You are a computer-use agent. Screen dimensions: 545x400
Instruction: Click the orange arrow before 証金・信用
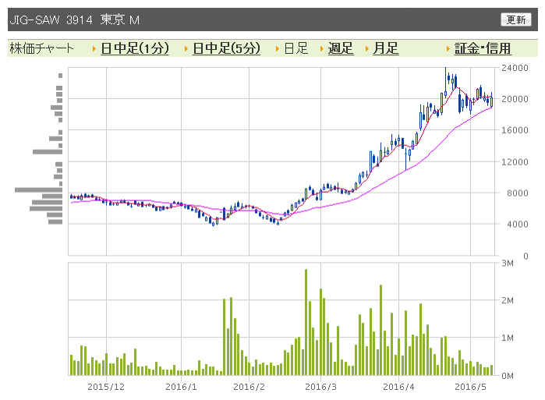448,49
